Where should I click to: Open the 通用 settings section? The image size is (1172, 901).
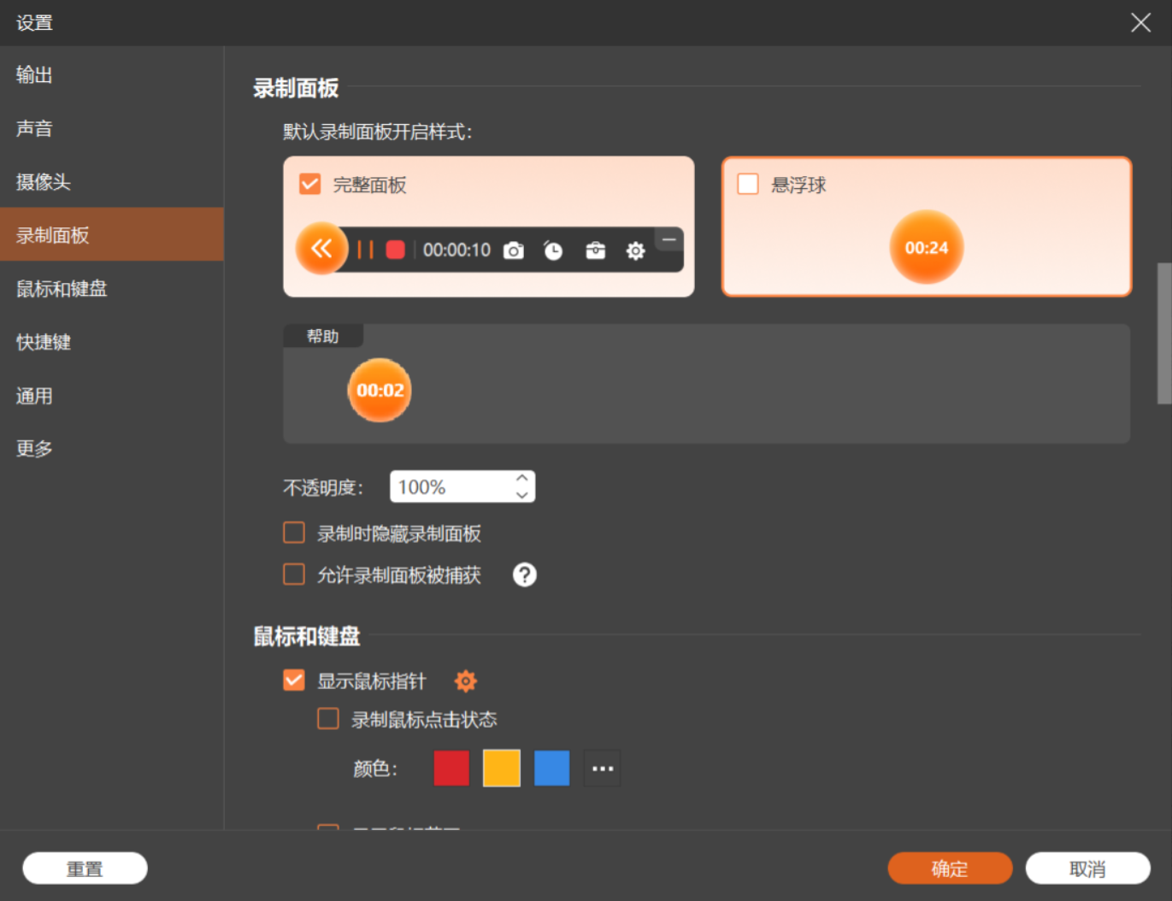(112, 395)
